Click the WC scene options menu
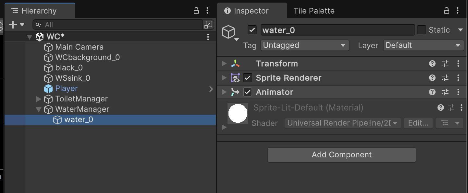The width and height of the screenshot is (468, 193). tap(208, 37)
